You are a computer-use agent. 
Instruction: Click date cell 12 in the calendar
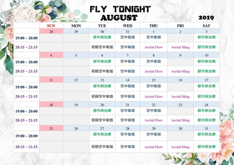click(x=76, y=80)
